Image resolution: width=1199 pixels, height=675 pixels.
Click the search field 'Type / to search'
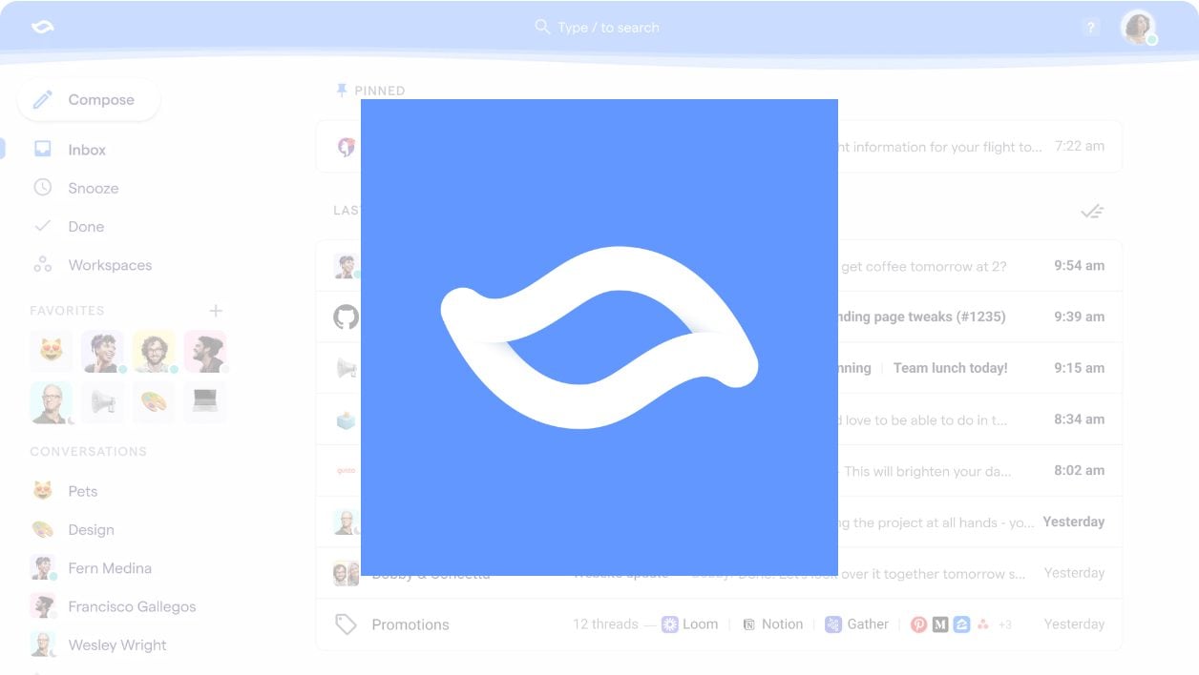pyautogui.click(x=598, y=28)
